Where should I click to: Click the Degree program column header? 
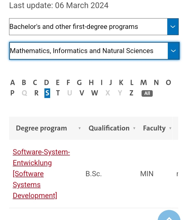pyautogui.click(x=41, y=128)
